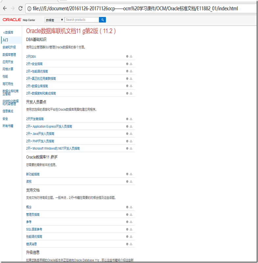
Task: Click info icon in 性能调优指南 row under 支持文档
Action: (x=127, y=237)
